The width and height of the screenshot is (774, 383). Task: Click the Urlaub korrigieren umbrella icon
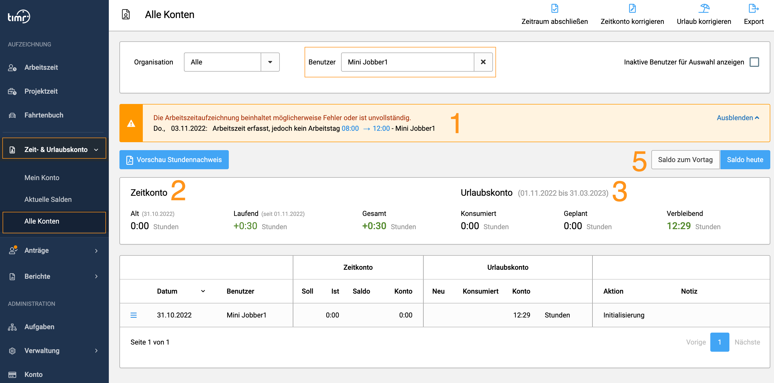(x=704, y=8)
